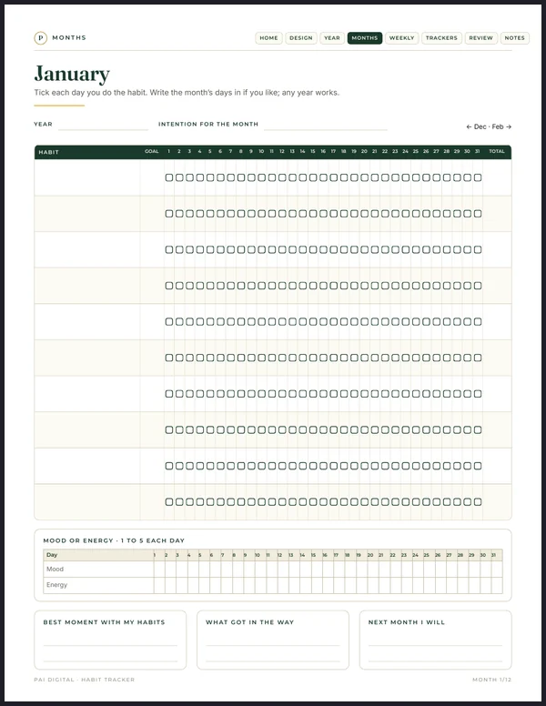
Task: Open the TRACKERS tab
Action: pos(441,38)
